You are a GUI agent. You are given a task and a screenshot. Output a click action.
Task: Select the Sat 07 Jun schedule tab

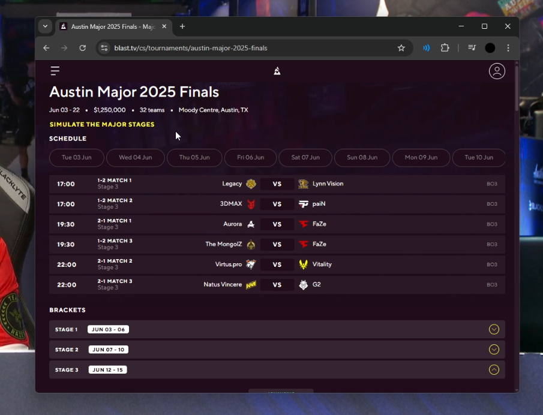coord(305,158)
